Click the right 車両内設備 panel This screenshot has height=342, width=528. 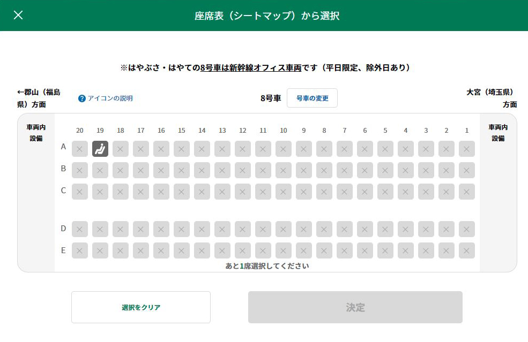(x=498, y=193)
